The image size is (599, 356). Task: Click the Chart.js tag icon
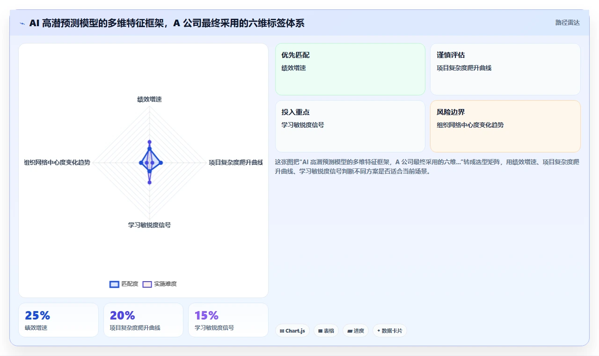coord(282,331)
